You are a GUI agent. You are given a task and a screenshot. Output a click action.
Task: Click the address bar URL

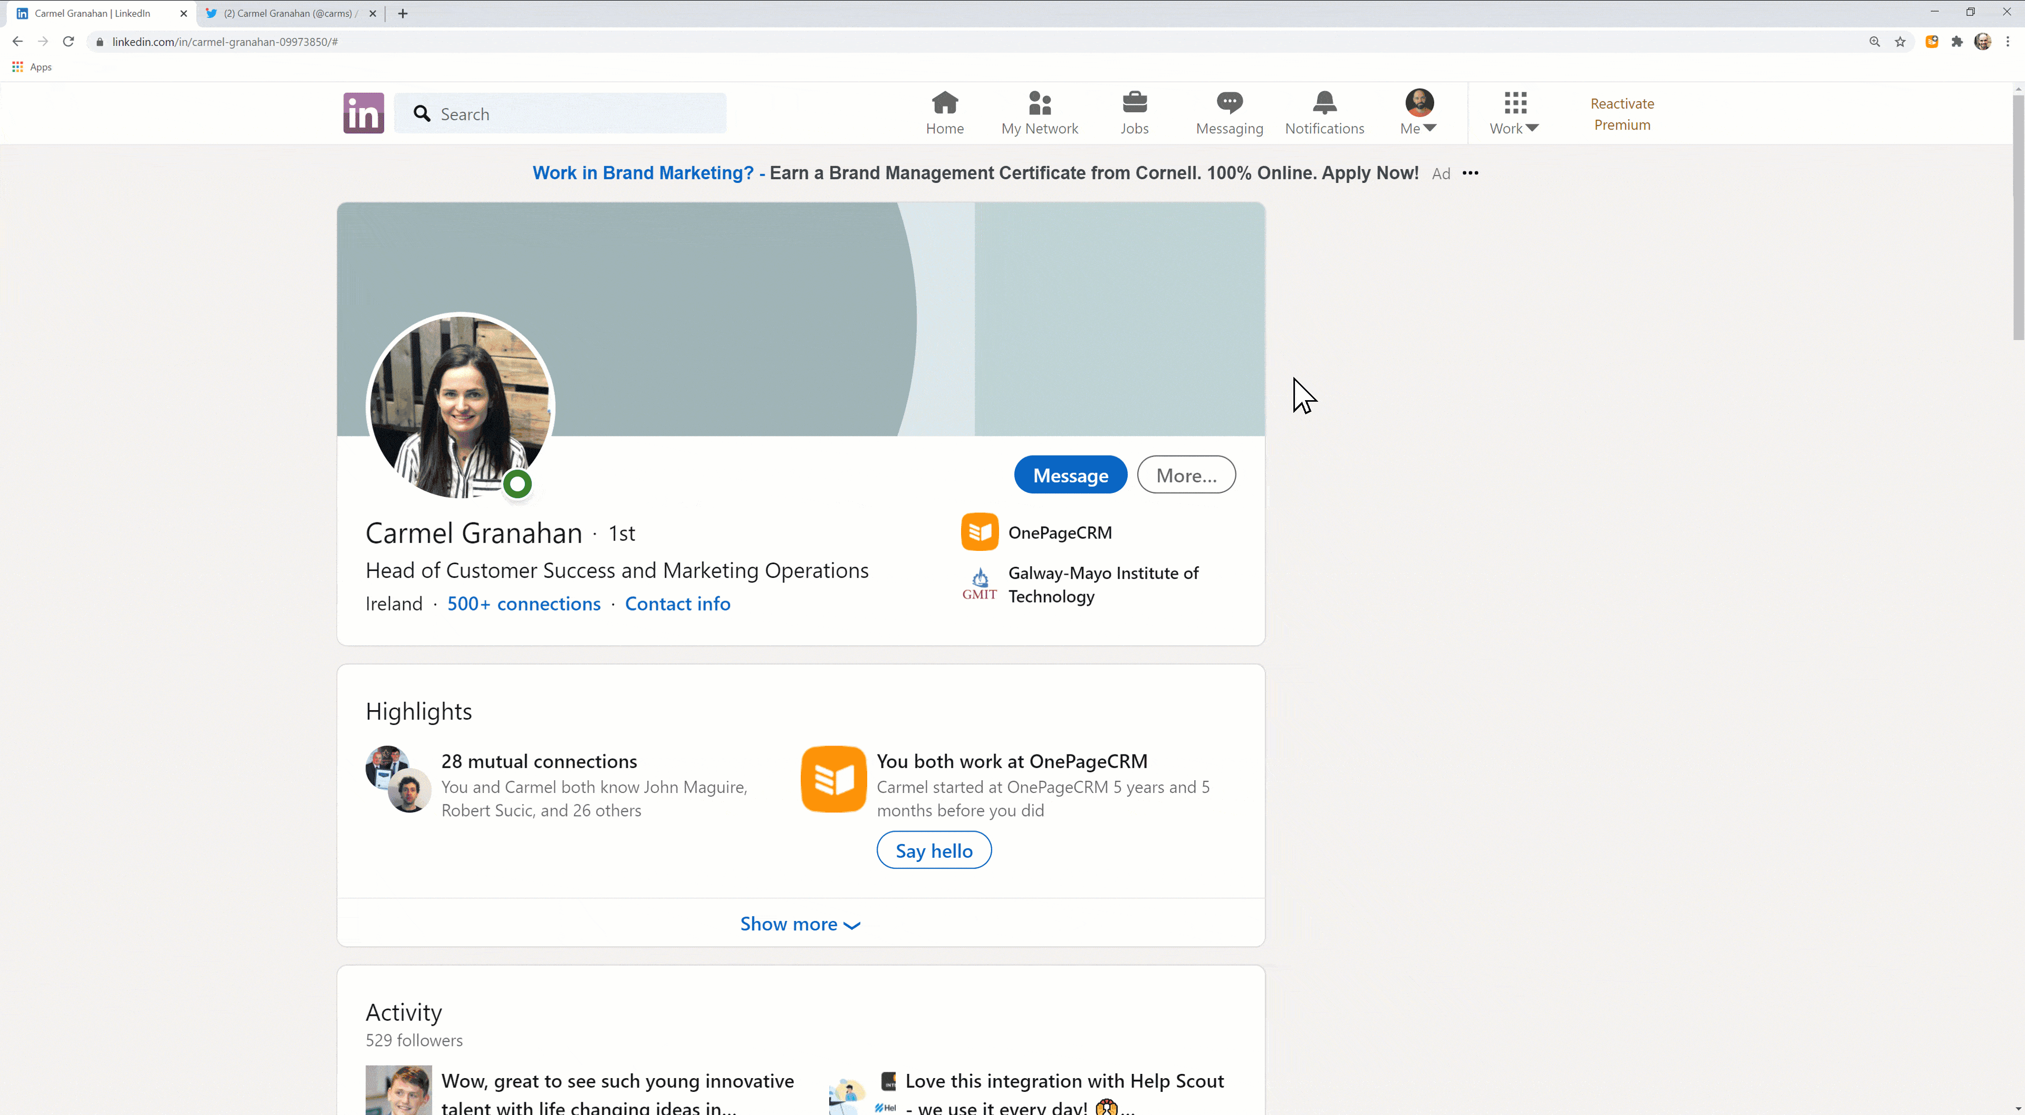tap(225, 42)
